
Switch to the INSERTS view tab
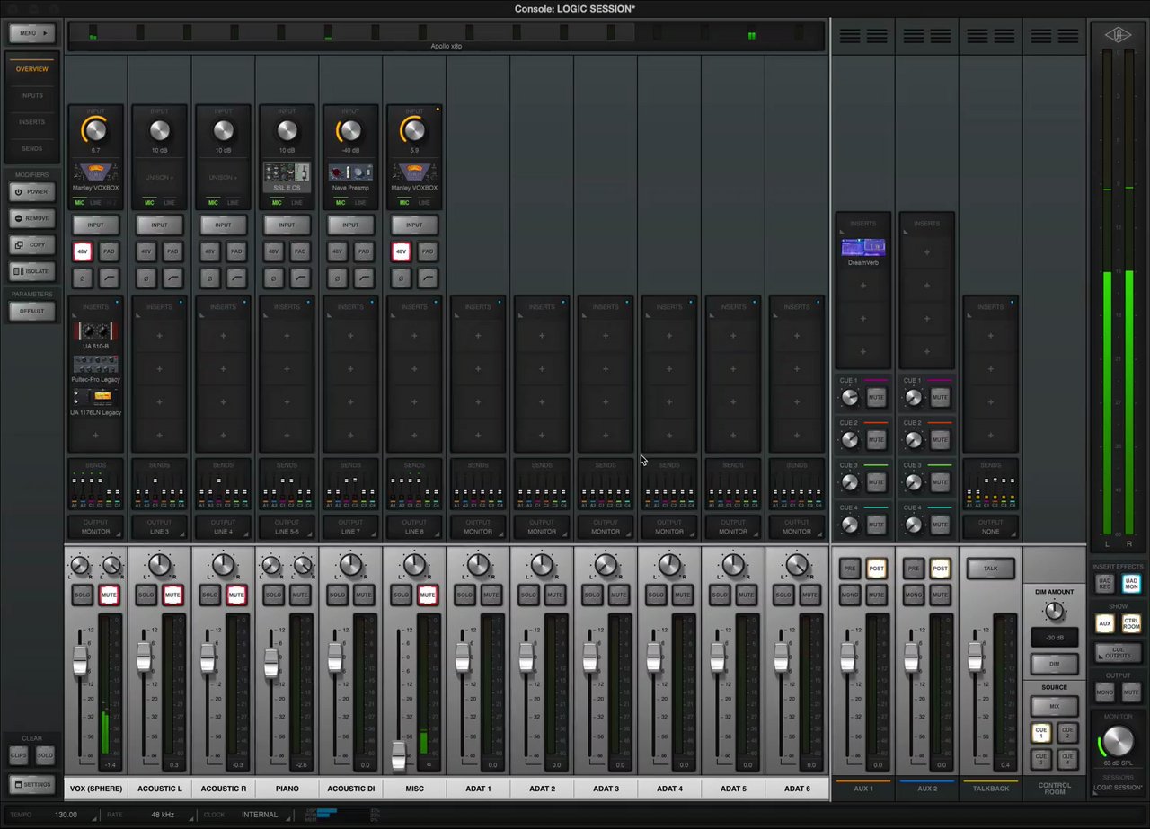coord(31,122)
